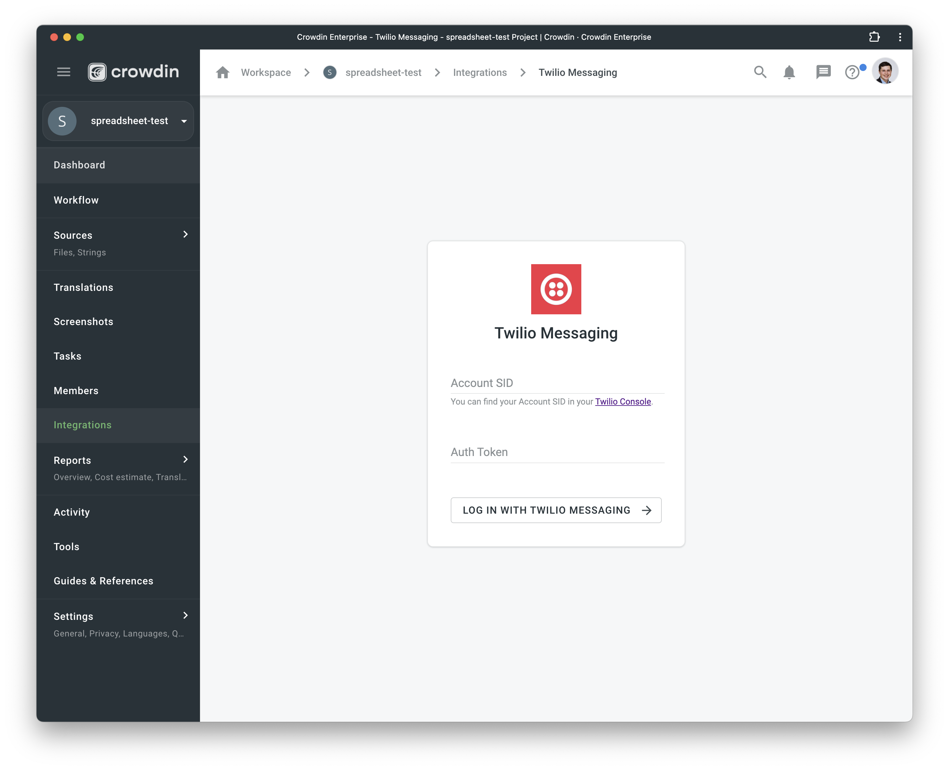Open user profile avatar menu
Image resolution: width=949 pixels, height=770 pixels.
(885, 71)
